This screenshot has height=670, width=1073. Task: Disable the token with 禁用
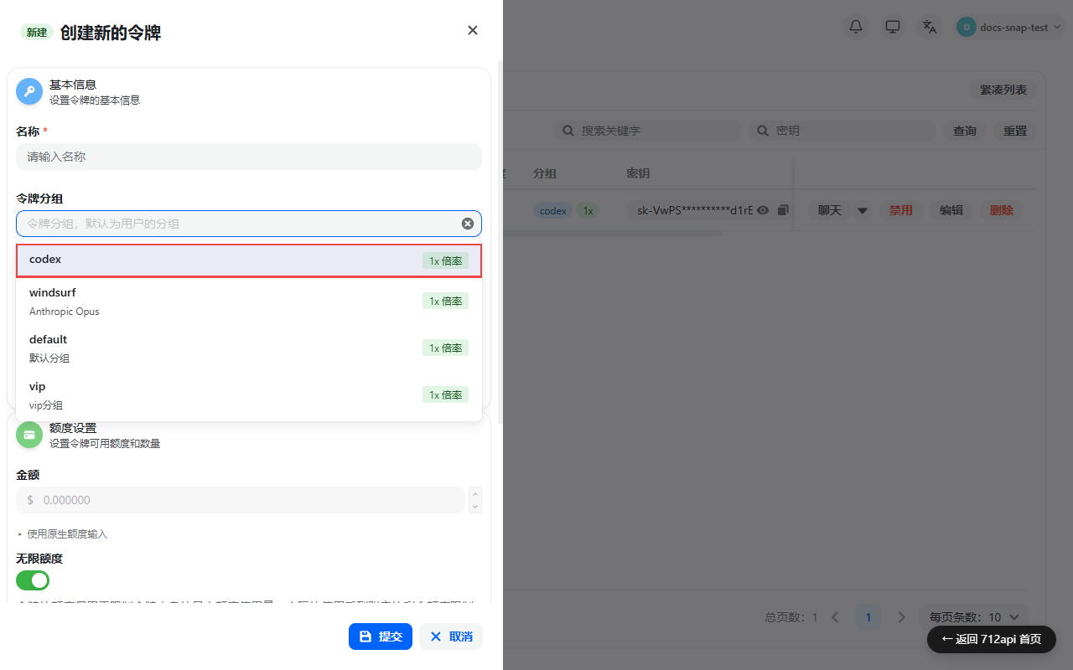pyautogui.click(x=901, y=210)
